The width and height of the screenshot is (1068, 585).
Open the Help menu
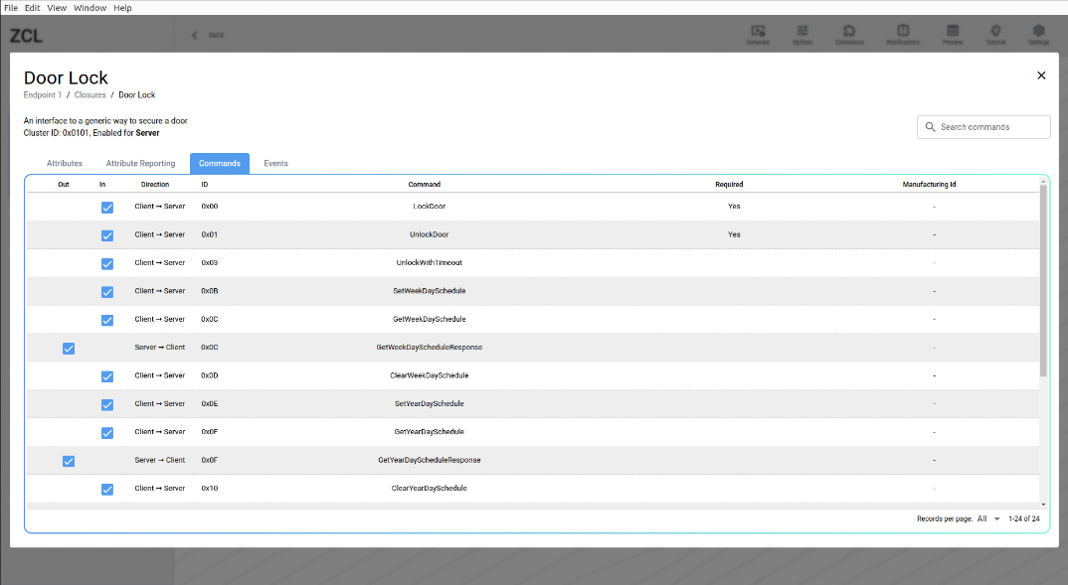pyautogui.click(x=122, y=7)
